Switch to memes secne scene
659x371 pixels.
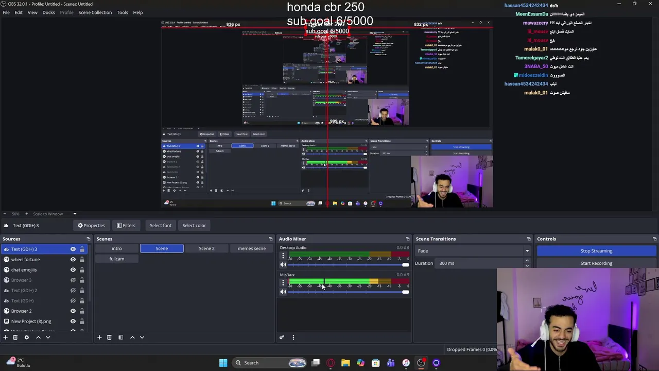pos(252,248)
